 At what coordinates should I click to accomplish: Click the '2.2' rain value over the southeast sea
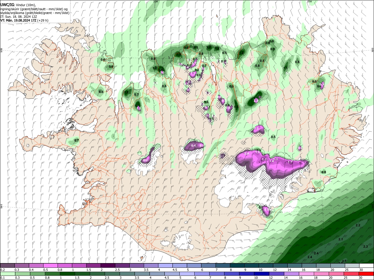(x=358, y=225)
